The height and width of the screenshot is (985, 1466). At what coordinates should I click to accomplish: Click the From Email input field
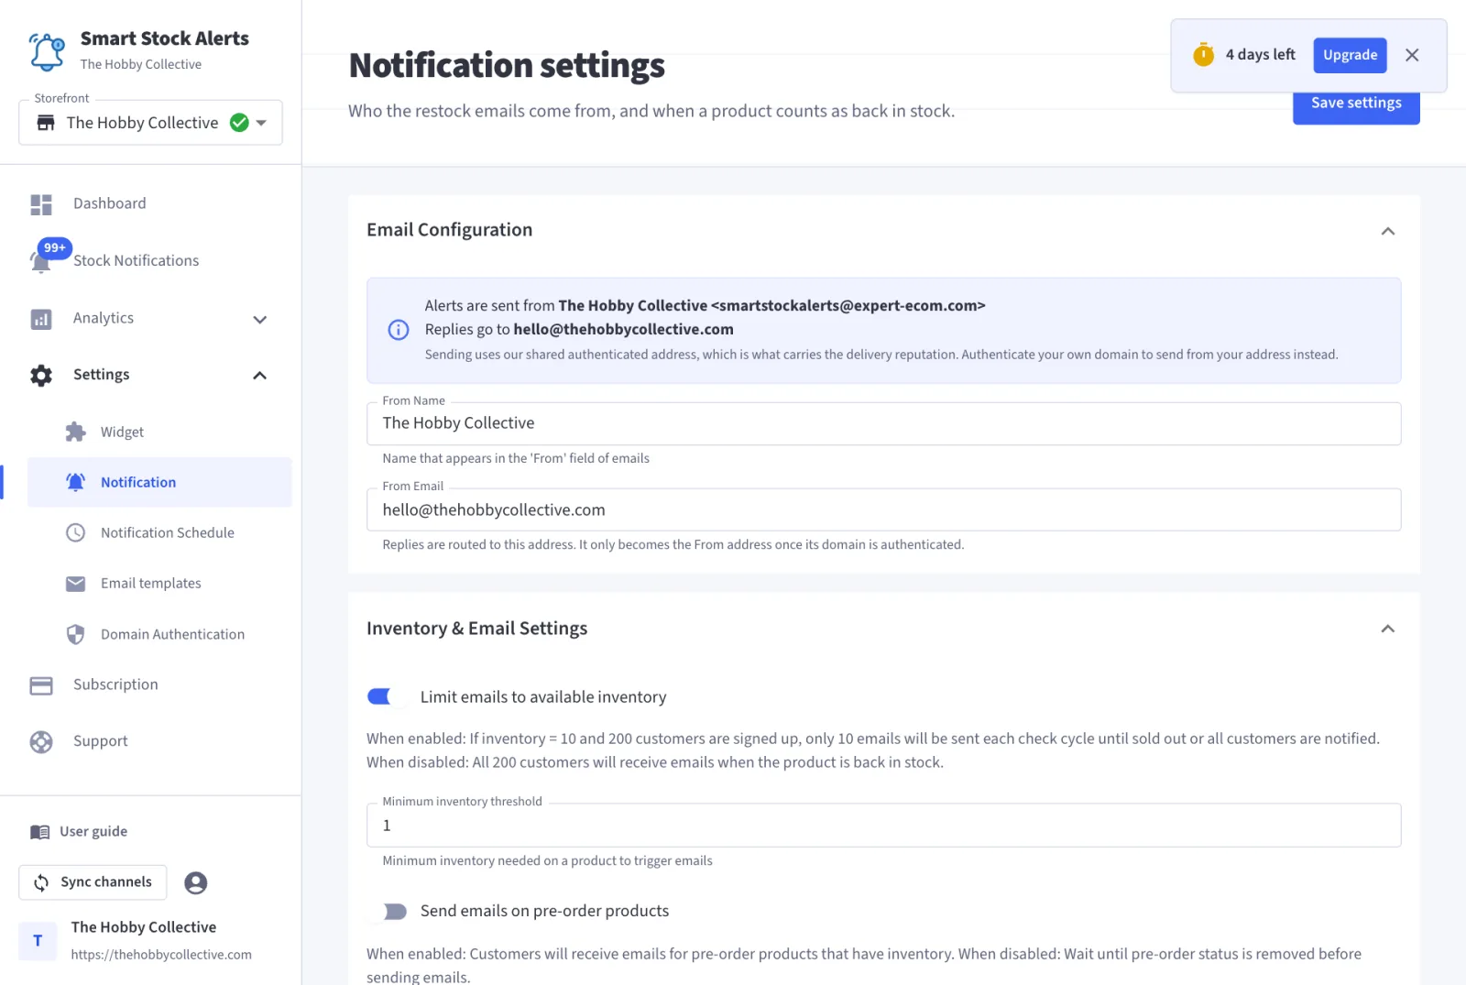coord(883,510)
